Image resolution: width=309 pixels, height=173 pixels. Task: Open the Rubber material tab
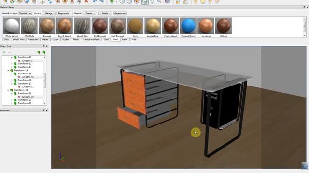[66, 39]
